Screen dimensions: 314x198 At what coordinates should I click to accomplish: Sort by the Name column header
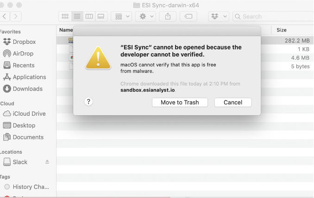click(66, 30)
